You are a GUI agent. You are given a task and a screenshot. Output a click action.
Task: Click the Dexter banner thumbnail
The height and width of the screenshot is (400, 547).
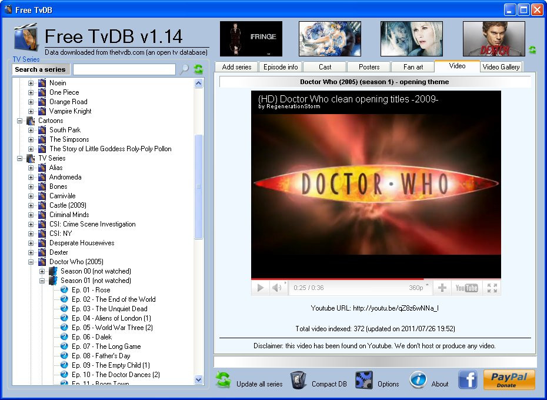click(x=493, y=39)
